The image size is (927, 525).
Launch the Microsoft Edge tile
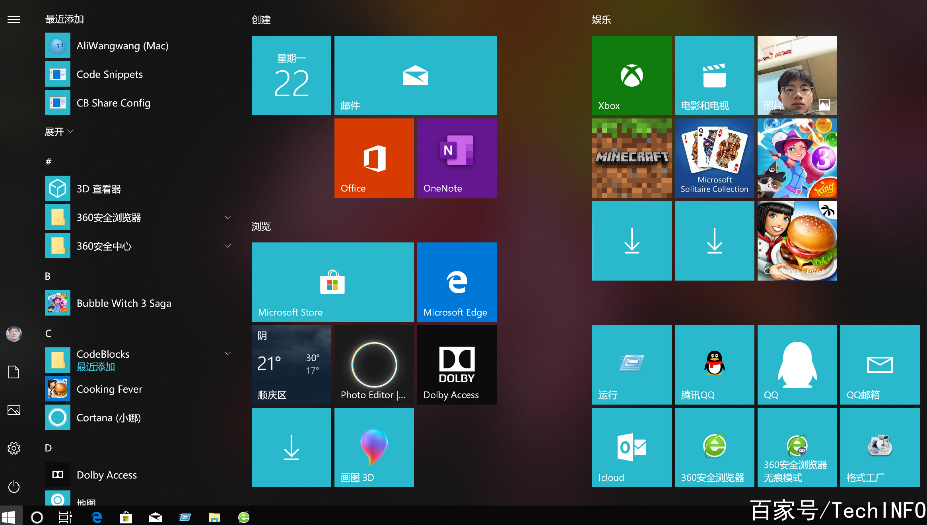[457, 282]
